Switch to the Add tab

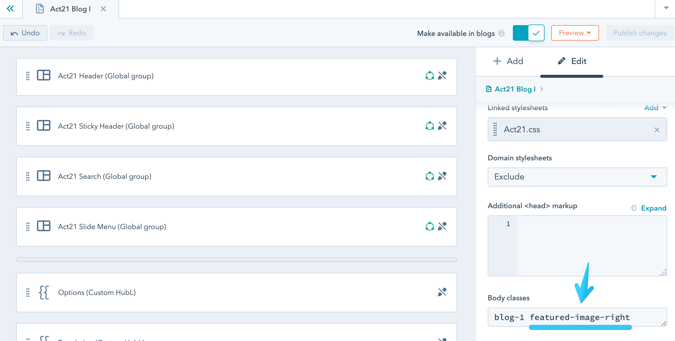pyautogui.click(x=508, y=61)
